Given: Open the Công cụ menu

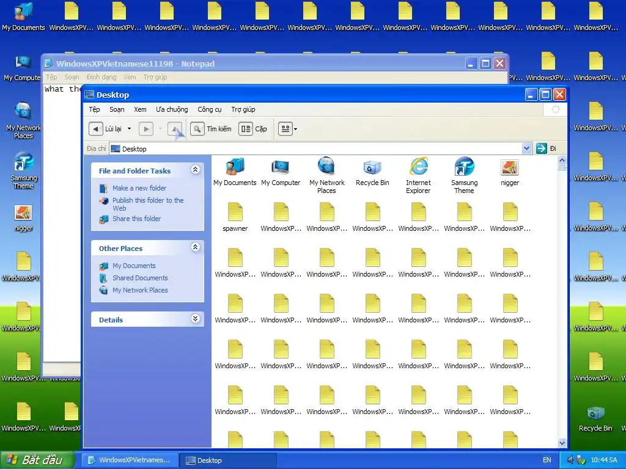Looking at the screenshot, I should click(x=210, y=109).
